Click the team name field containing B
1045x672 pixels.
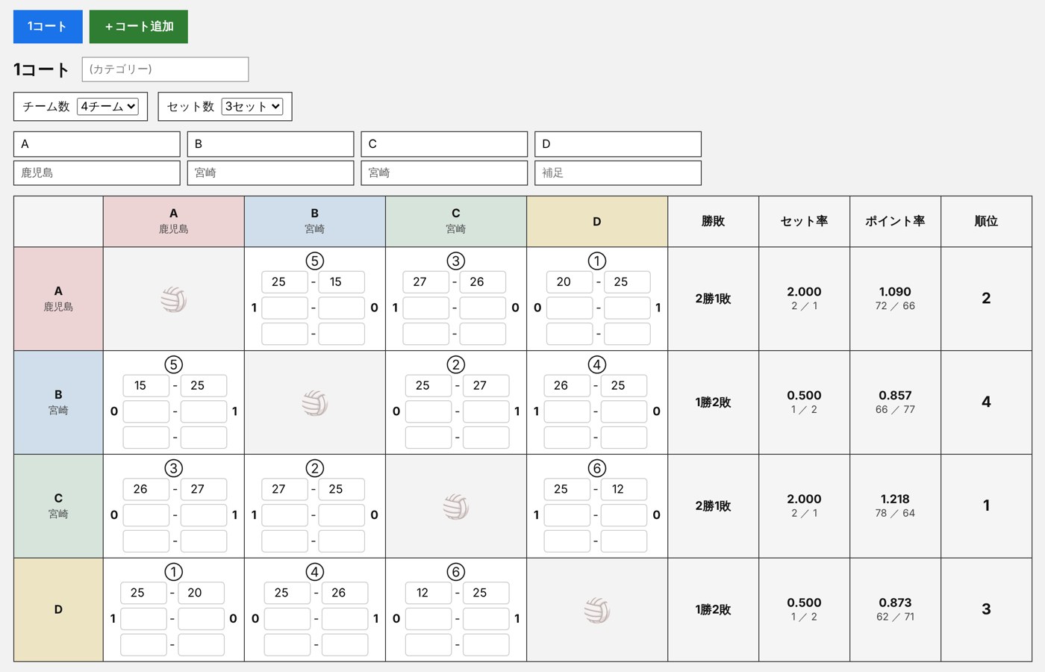click(270, 144)
